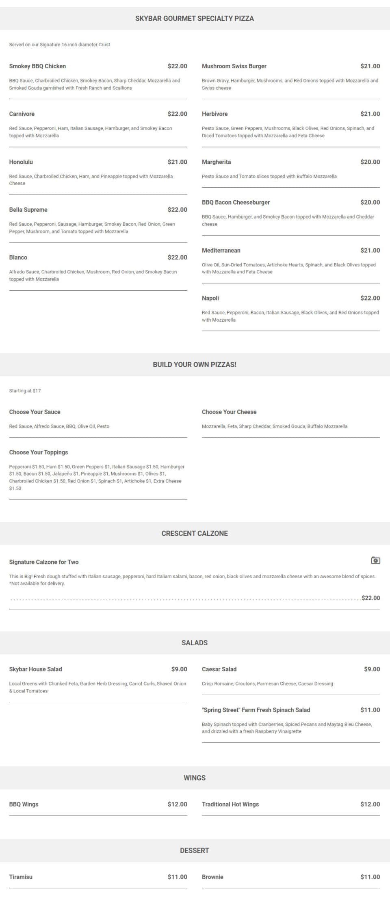The width and height of the screenshot is (390, 904).
Task: Select Signature Calzone for Two
Action: pos(44,562)
